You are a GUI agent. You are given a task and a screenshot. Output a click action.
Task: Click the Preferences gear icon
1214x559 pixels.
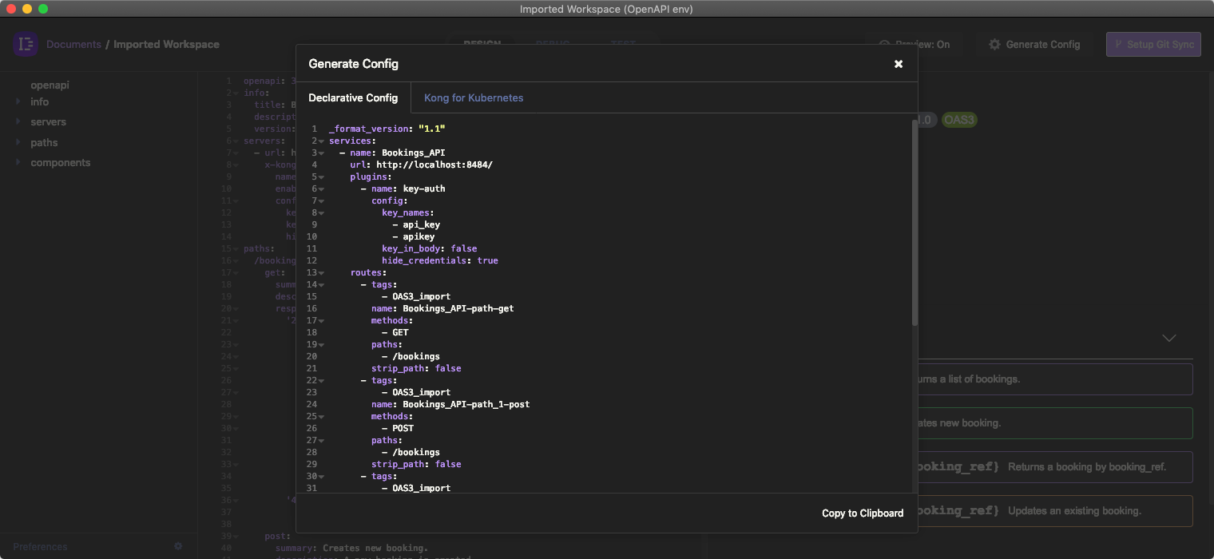click(178, 546)
